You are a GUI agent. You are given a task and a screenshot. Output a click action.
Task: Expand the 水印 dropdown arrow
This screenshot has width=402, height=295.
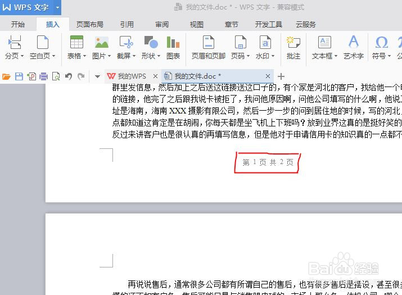[273, 56]
